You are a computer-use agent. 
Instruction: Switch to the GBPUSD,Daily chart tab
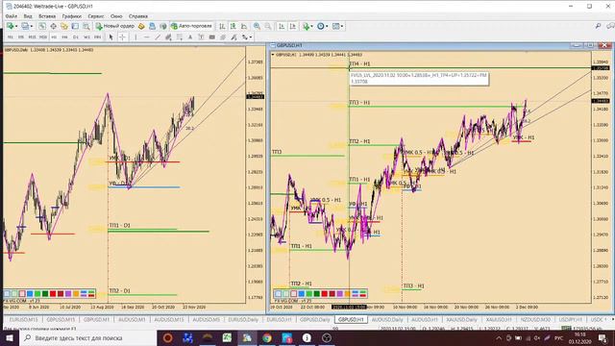[x=315, y=320]
